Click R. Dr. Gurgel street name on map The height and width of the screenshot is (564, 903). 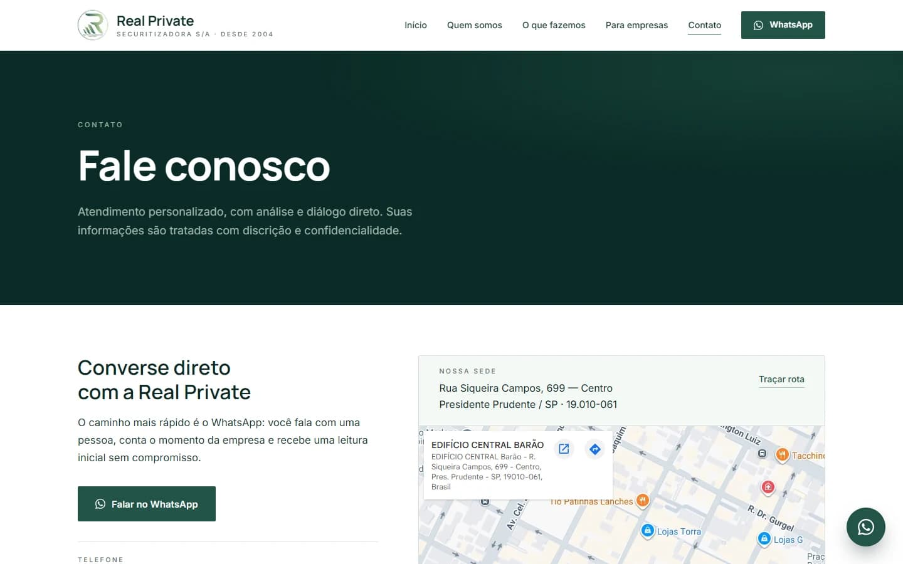tap(771, 518)
